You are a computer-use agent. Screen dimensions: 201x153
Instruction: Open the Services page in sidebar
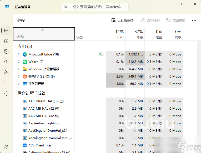click(x=6, y=94)
